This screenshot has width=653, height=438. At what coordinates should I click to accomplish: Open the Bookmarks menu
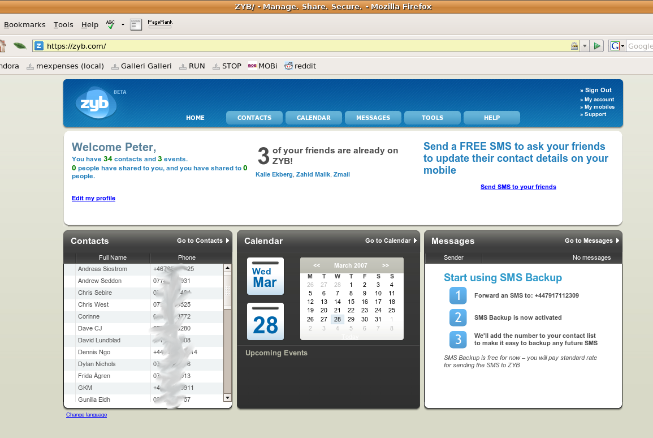[24, 24]
